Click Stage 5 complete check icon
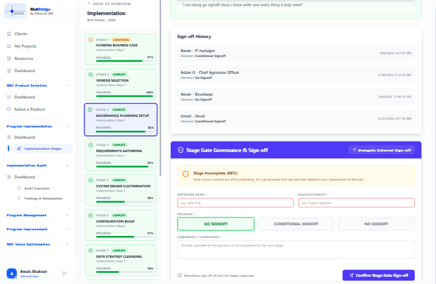436x284 pixels. click(x=91, y=180)
